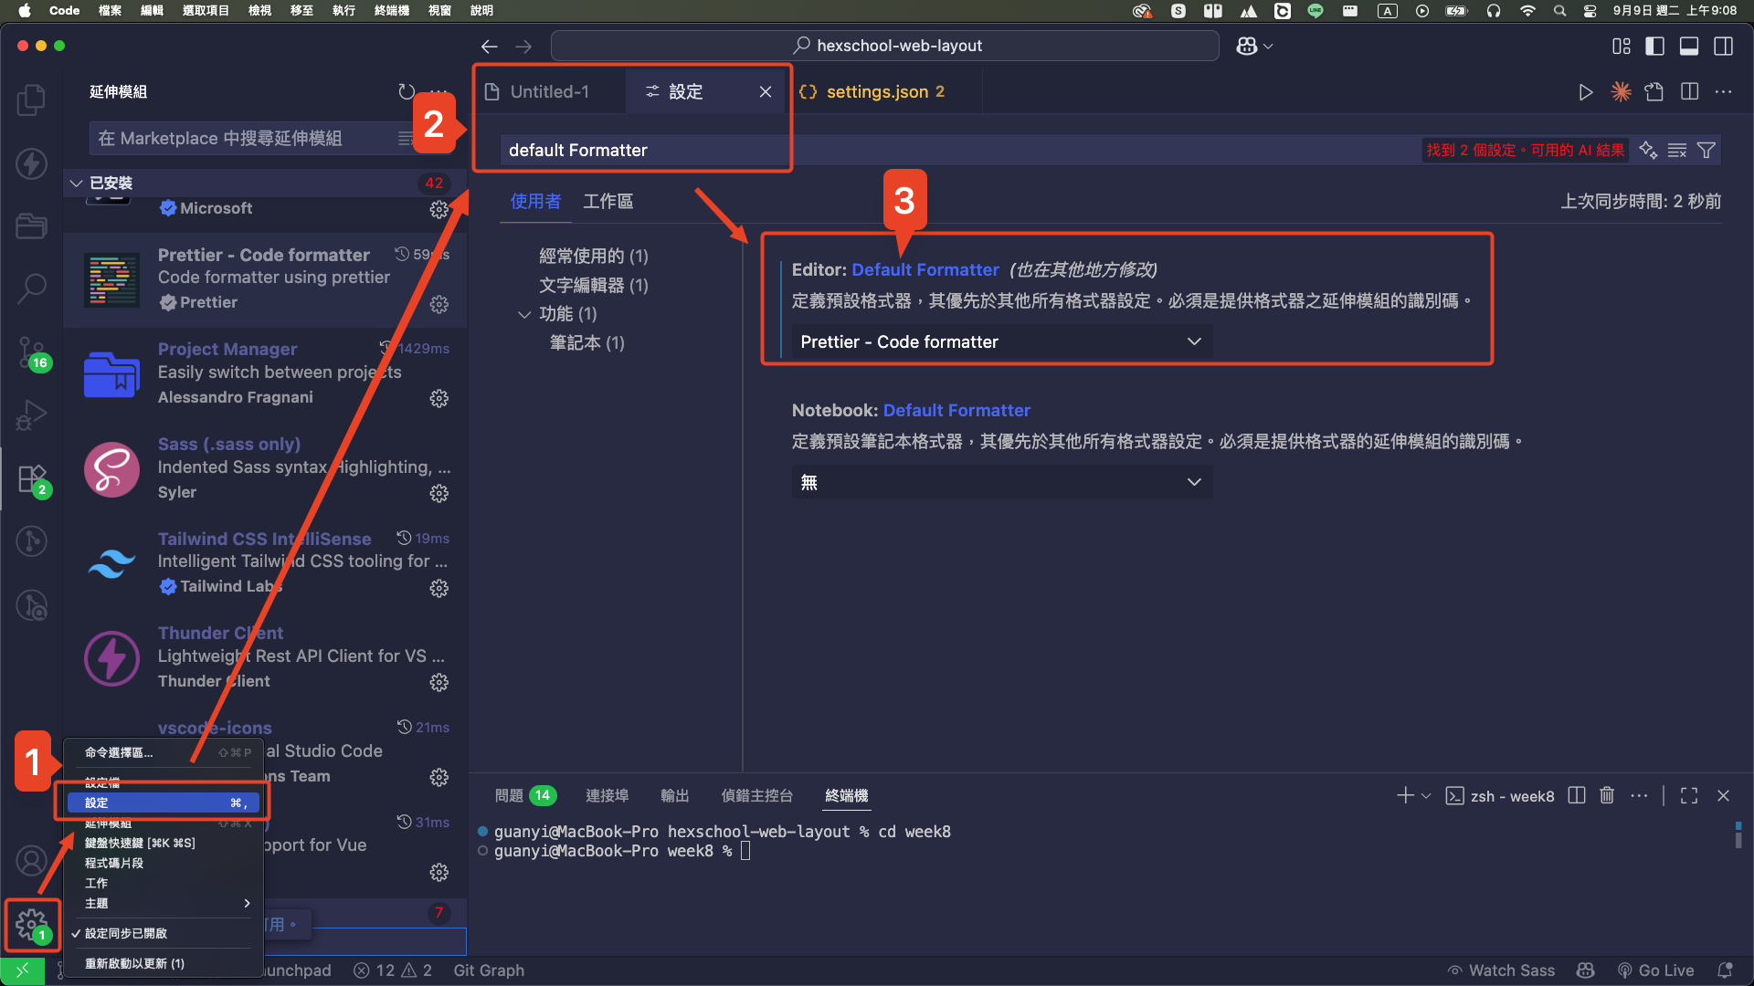Click the Copilot chat icon in title bar
Screen dimensions: 1754x986
(1247, 46)
